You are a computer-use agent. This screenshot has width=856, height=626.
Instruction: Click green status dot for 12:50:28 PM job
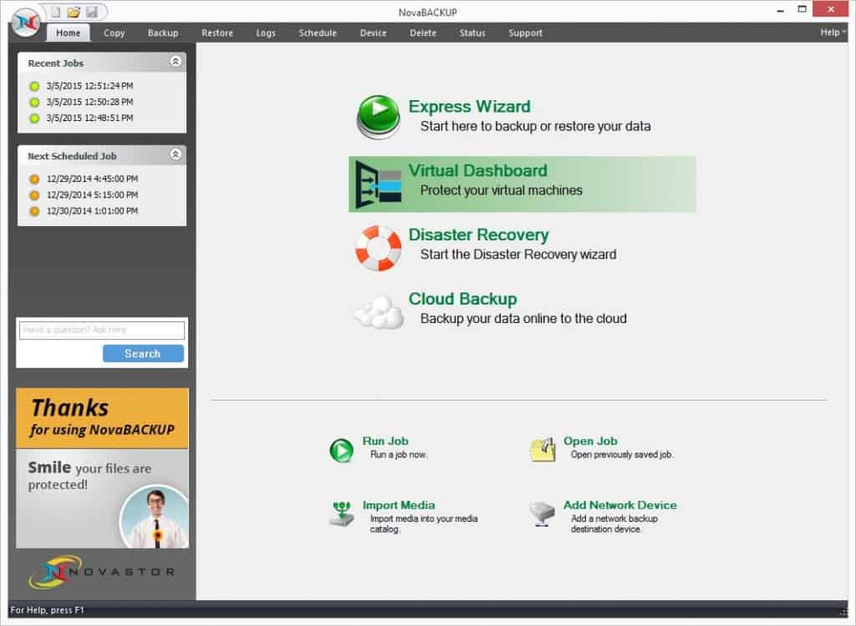(34, 102)
